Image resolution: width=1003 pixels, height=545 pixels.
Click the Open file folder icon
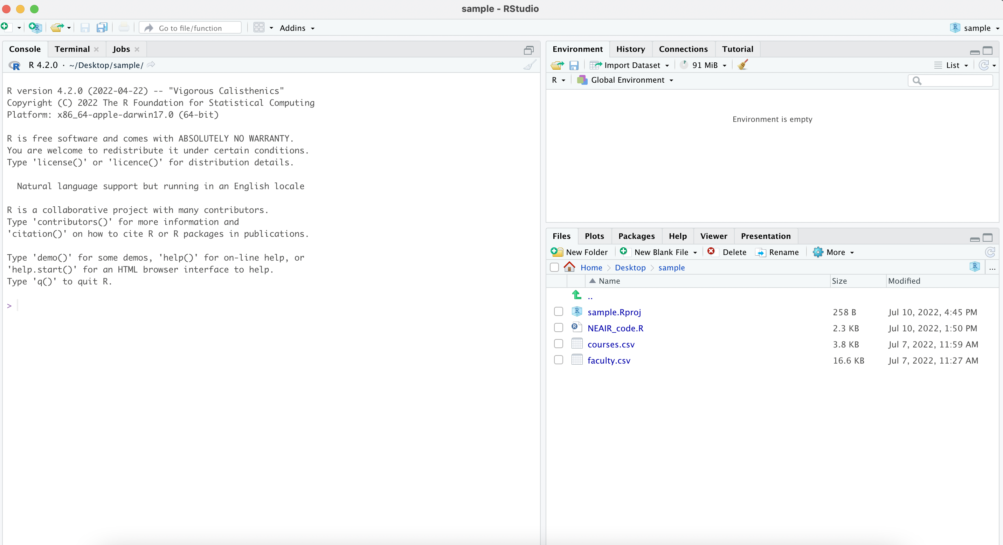click(x=57, y=28)
